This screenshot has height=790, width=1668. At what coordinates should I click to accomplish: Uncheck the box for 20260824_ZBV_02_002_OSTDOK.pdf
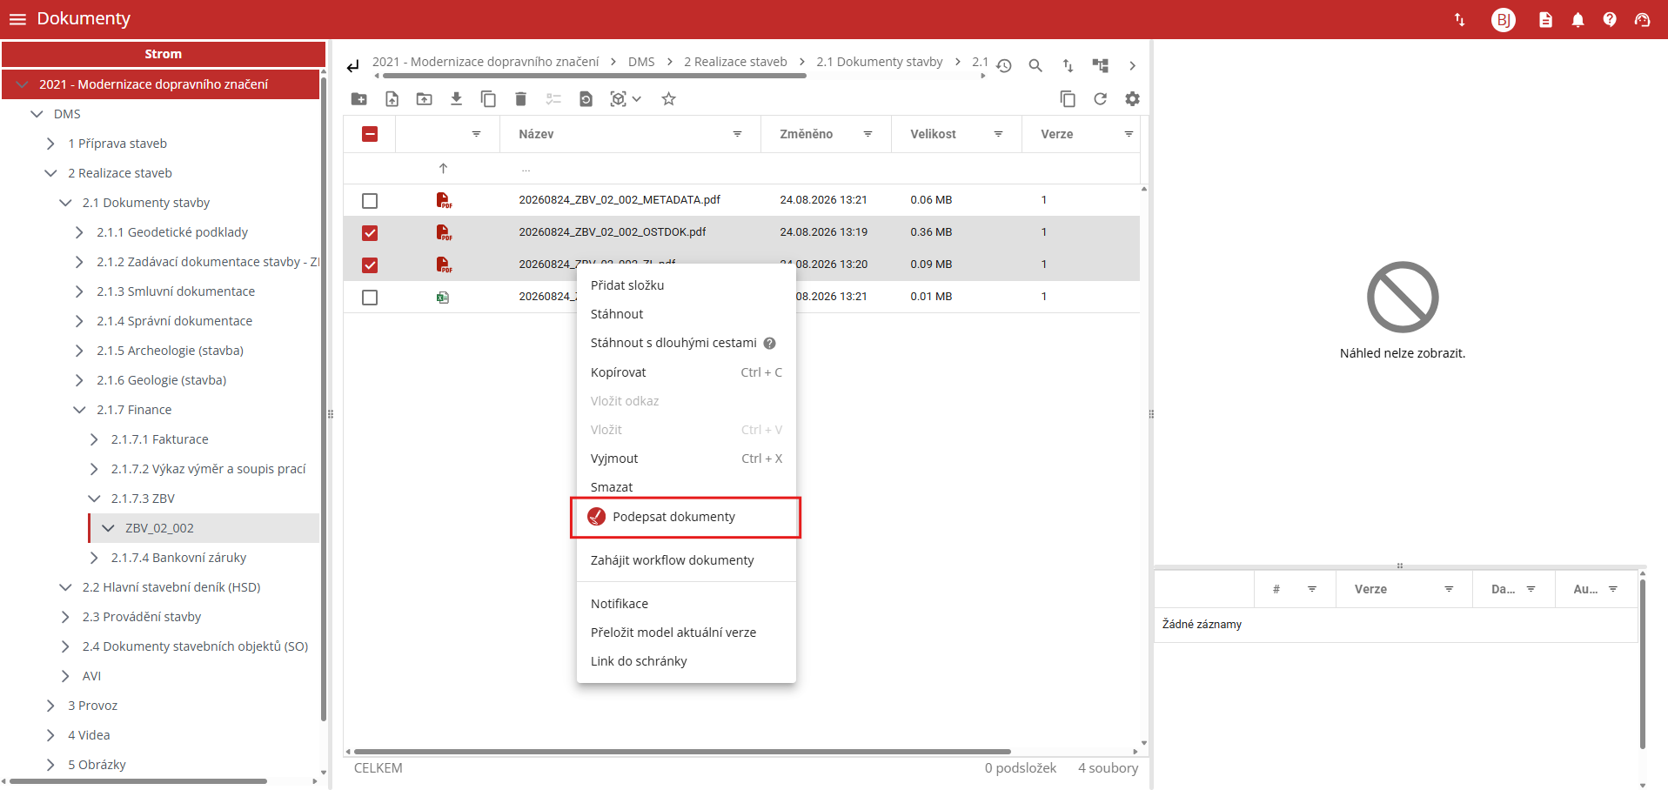[x=370, y=233]
